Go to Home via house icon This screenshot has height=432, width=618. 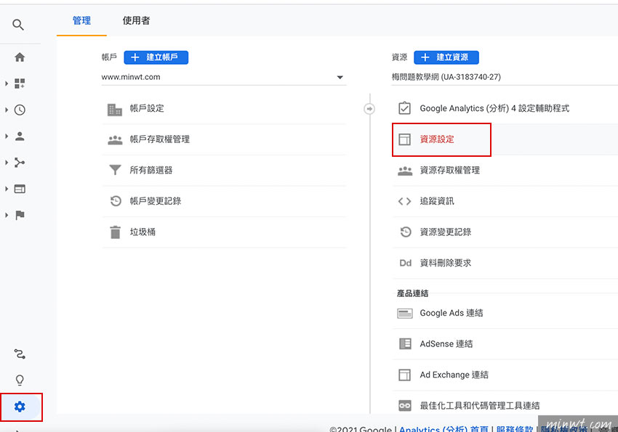(x=20, y=57)
